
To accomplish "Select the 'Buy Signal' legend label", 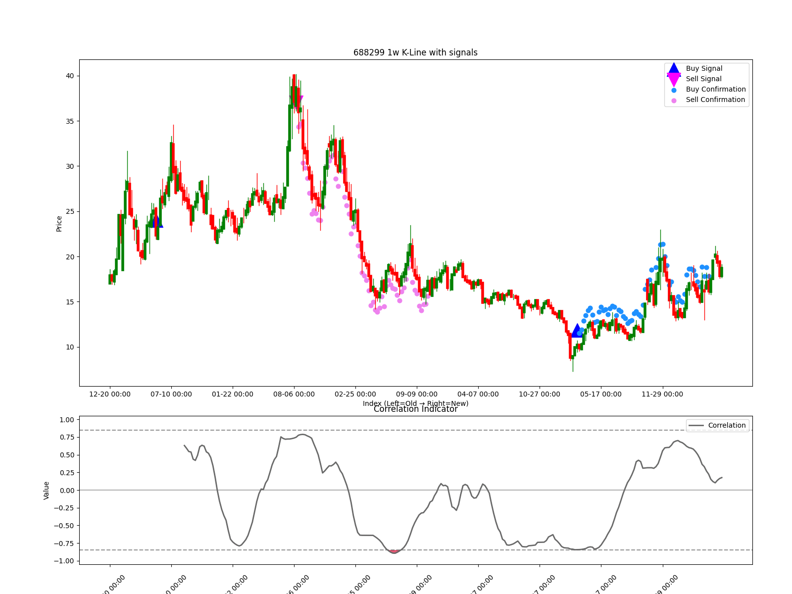I will 704,68.
